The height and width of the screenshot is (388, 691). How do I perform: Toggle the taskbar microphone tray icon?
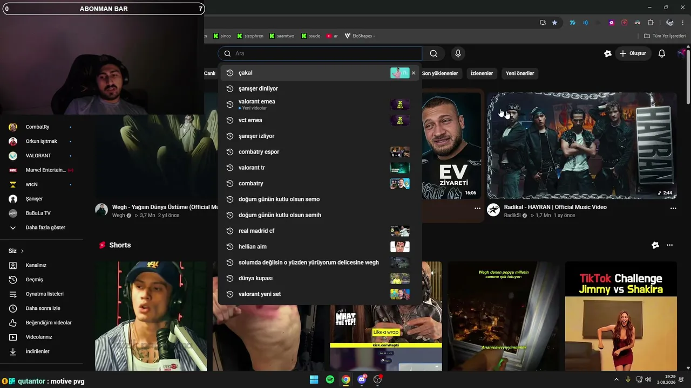tap(627, 379)
